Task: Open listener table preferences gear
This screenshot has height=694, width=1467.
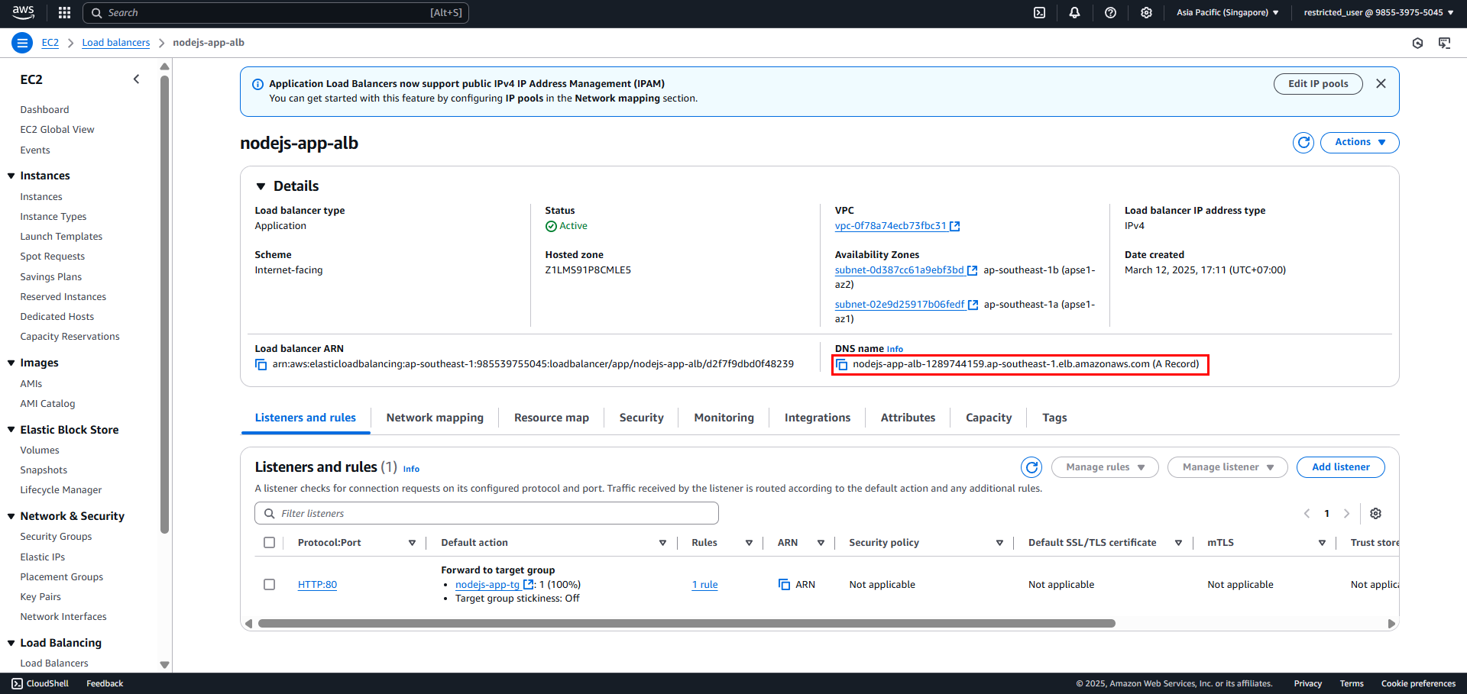Action: (1375, 514)
